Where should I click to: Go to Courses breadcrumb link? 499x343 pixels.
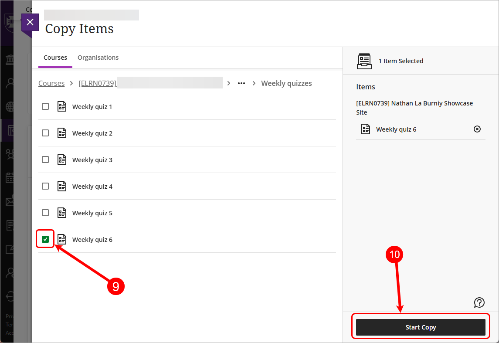51,83
